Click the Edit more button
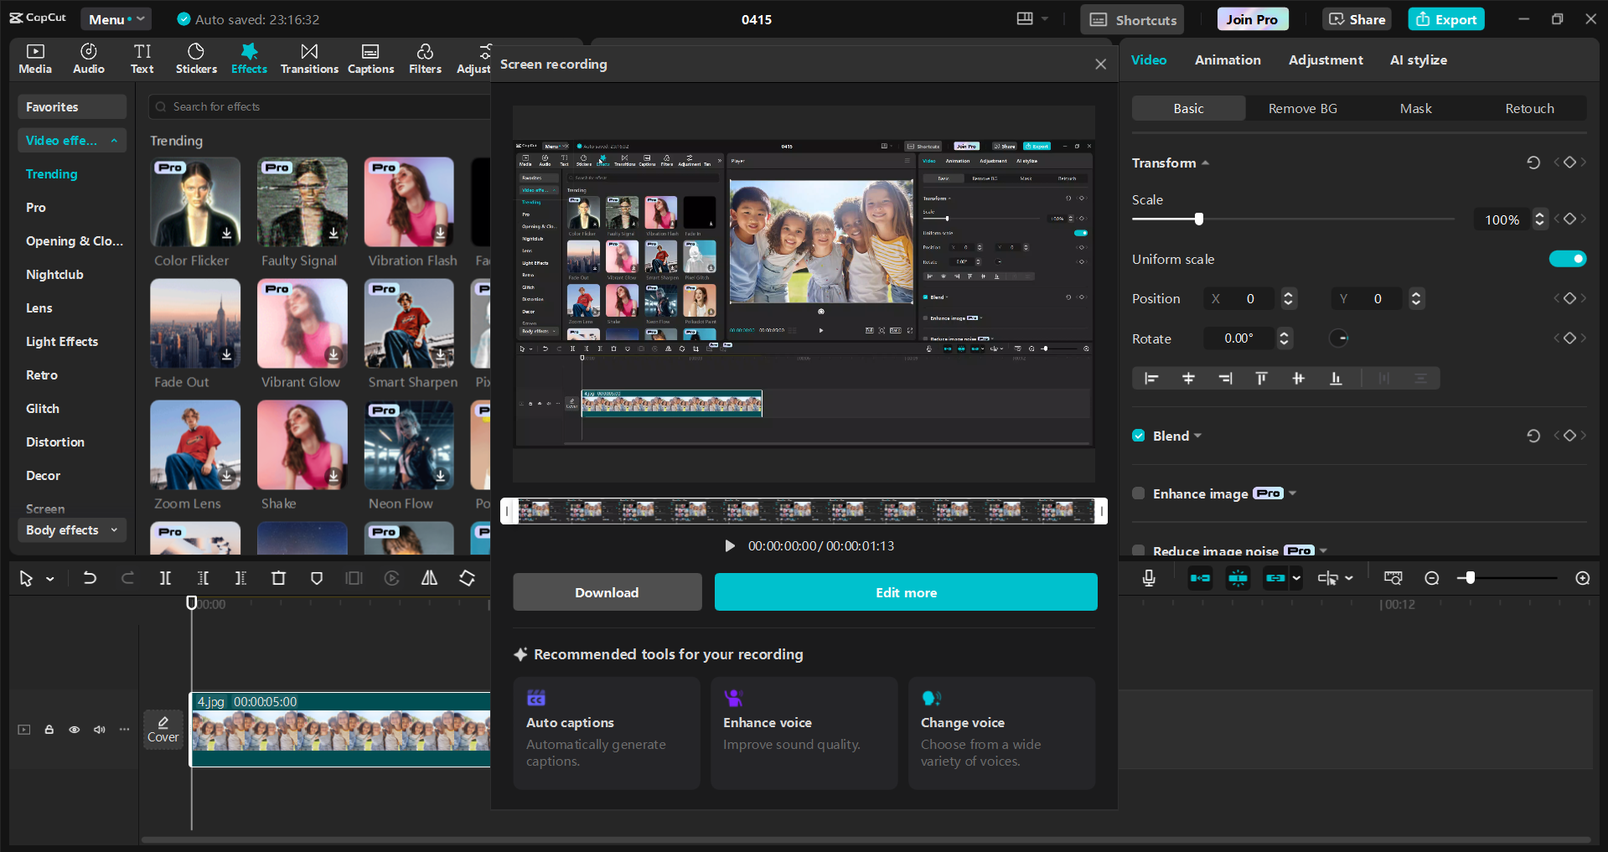 (x=905, y=592)
